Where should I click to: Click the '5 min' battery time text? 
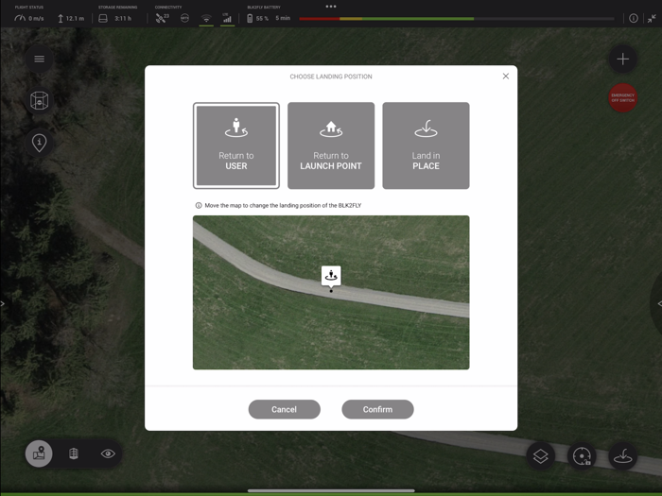click(x=283, y=18)
